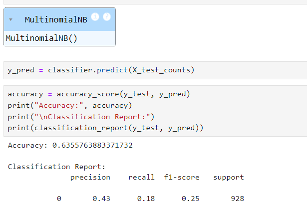Click the recall column header
The height and width of the screenshot is (206, 307).
click(141, 177)
